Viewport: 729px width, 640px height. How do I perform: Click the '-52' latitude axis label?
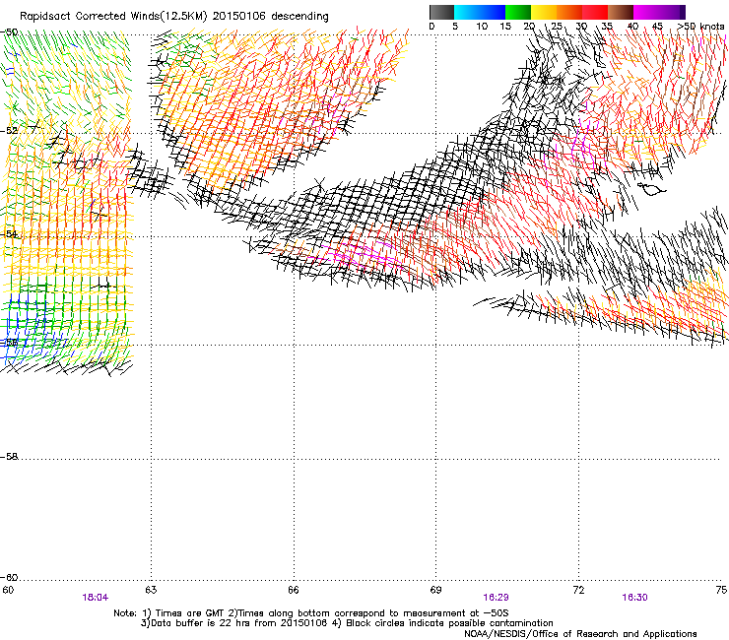click(9, 131)
